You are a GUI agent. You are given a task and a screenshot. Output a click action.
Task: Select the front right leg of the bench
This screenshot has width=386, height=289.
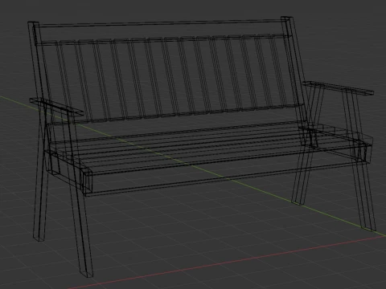pyautogui.click(x=360, y=161)
